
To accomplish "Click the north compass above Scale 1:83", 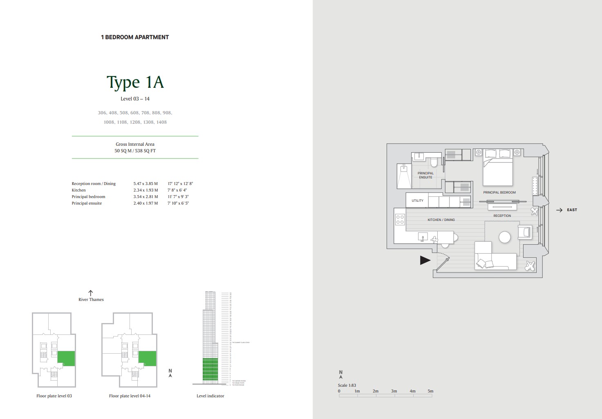I will point(341,374).
